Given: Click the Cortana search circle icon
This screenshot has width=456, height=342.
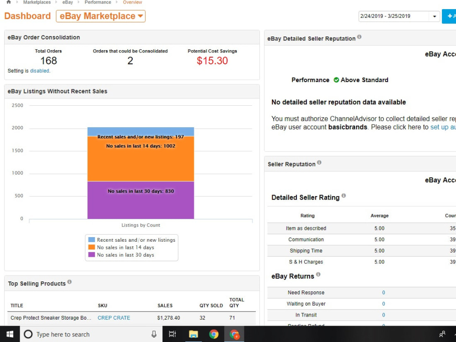Looking at the screenshot, I should pyautogui.click(x=28, y=334).
